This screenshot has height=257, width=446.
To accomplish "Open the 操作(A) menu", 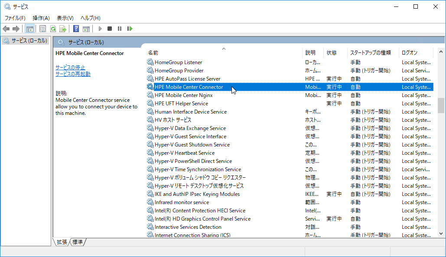I will click(x=41, y=18).
